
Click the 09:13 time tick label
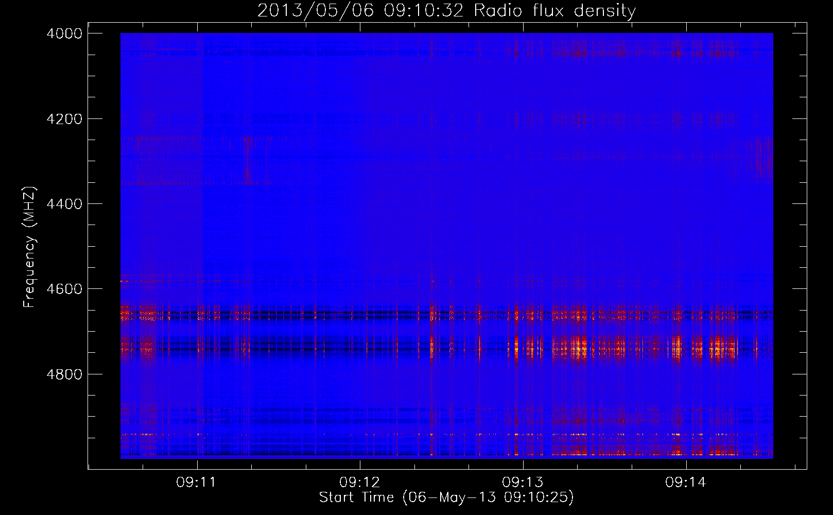pyautogui.click(x=523, y=483)
